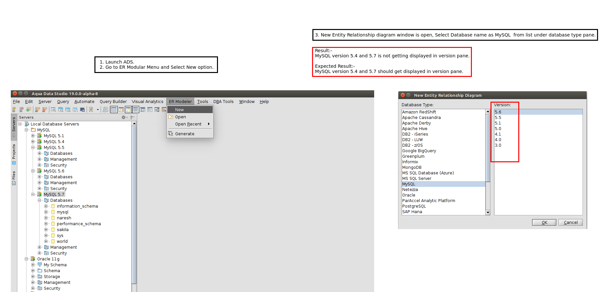Click the table with arrows toolbar icon
Image resolution: width=599 pixels, height=292 pixels.
point(142,109)
